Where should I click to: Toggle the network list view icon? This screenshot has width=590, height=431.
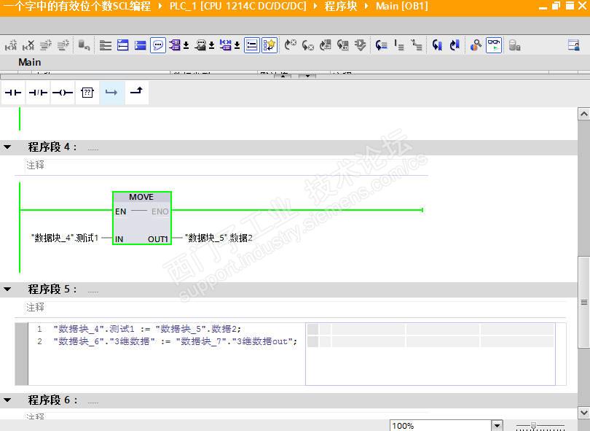click(252, 45)
